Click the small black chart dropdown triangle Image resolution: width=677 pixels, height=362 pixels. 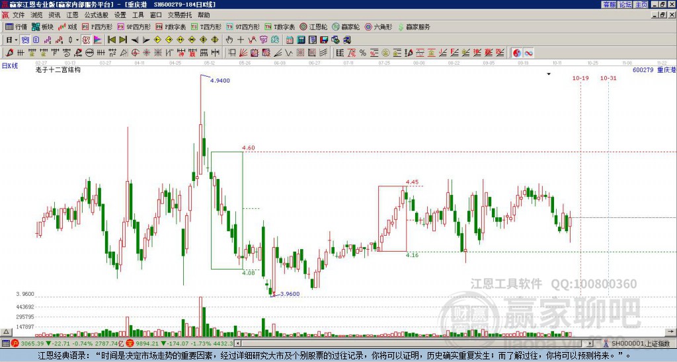tap(549, 74)
